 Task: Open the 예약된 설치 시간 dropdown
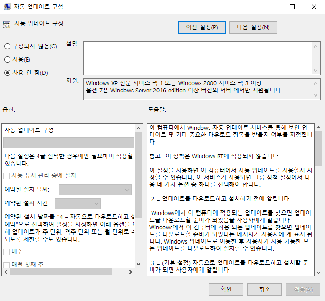click(x=77, y=204)
